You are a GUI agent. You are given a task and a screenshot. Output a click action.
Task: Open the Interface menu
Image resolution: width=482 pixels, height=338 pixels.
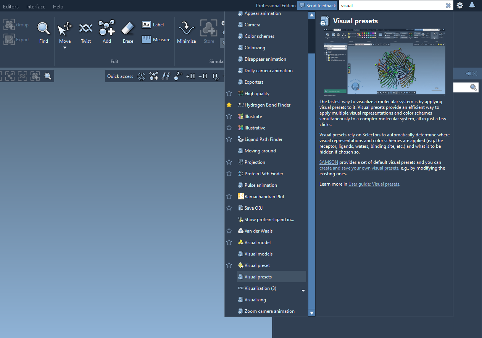click(36, 6)
